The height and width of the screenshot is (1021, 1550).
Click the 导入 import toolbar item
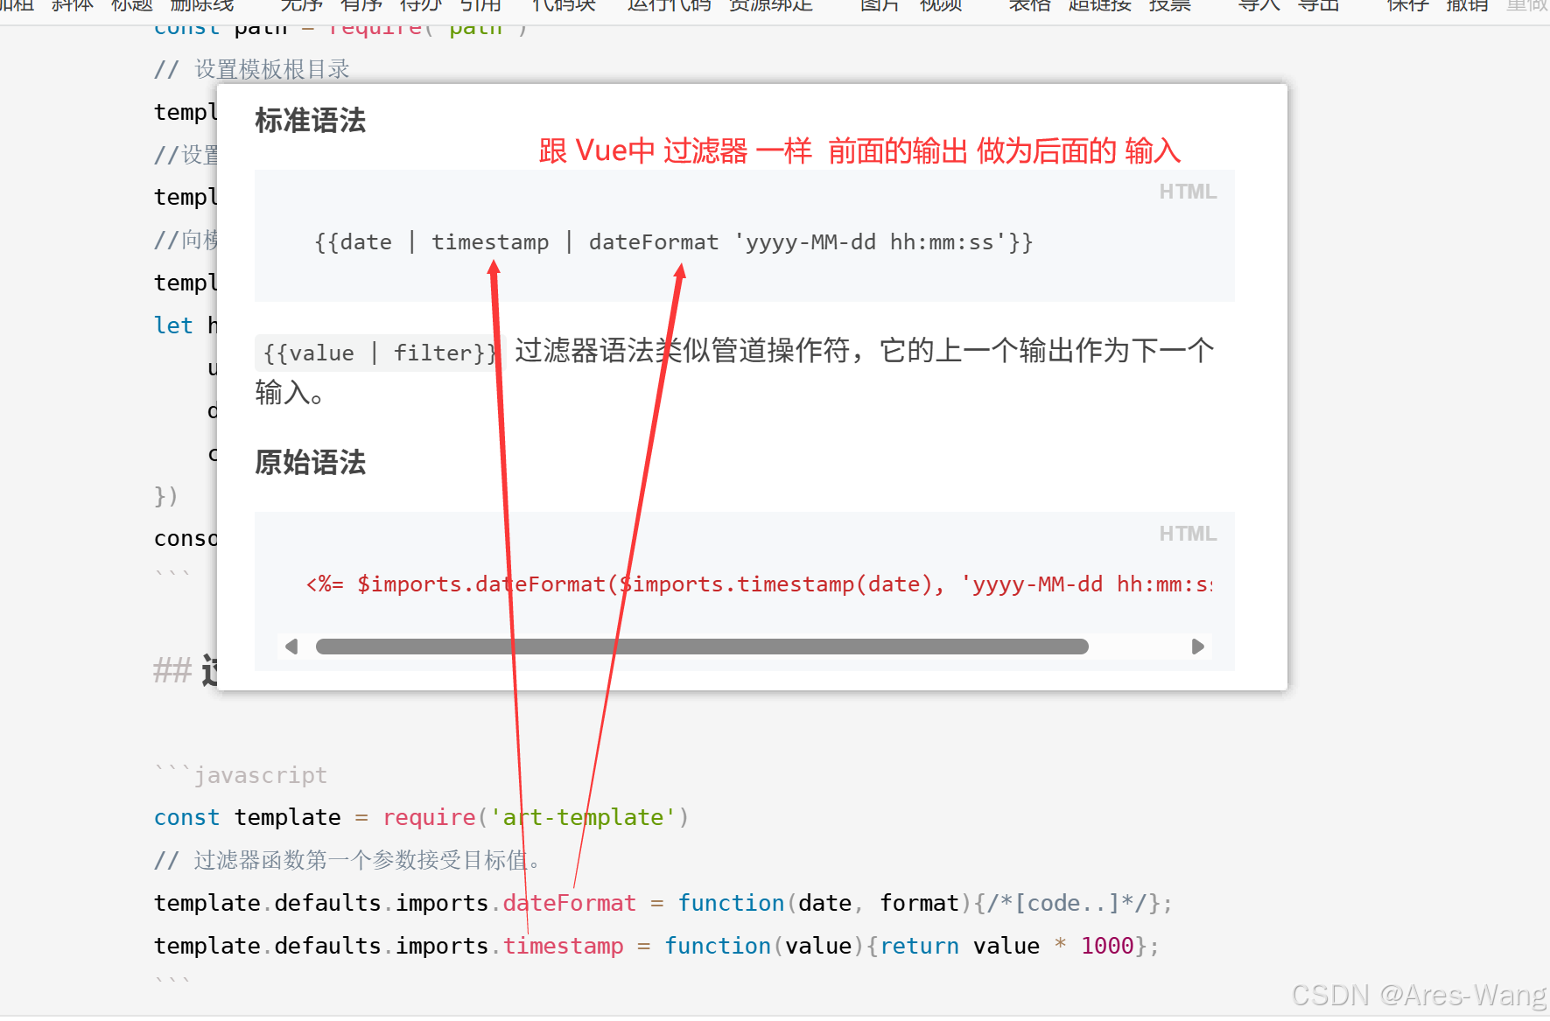[1259, 6]
